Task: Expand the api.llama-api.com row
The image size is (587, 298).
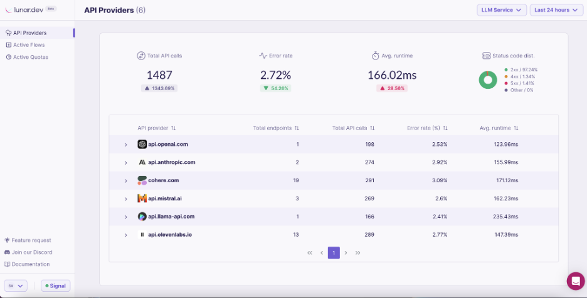Action: point(126,217)
